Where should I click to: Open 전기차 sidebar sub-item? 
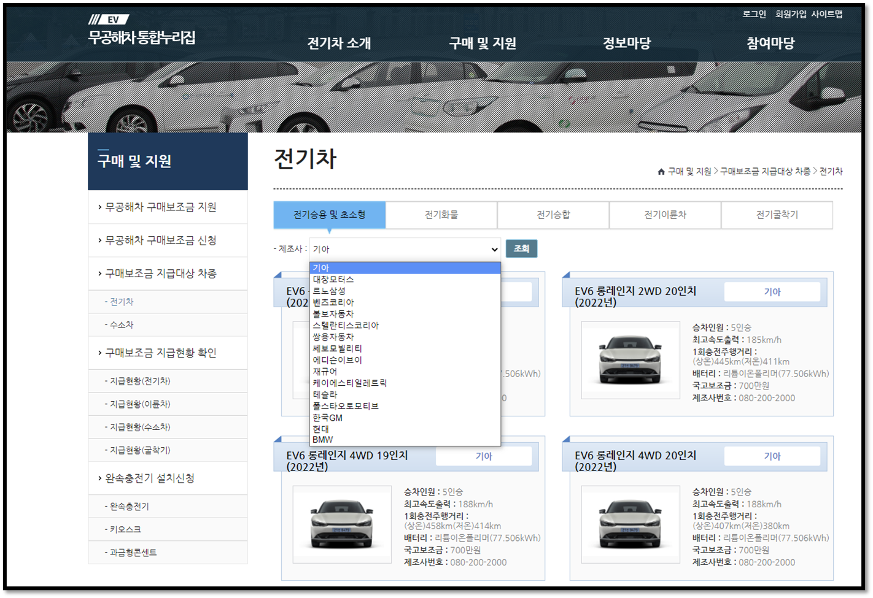point(168,302)
